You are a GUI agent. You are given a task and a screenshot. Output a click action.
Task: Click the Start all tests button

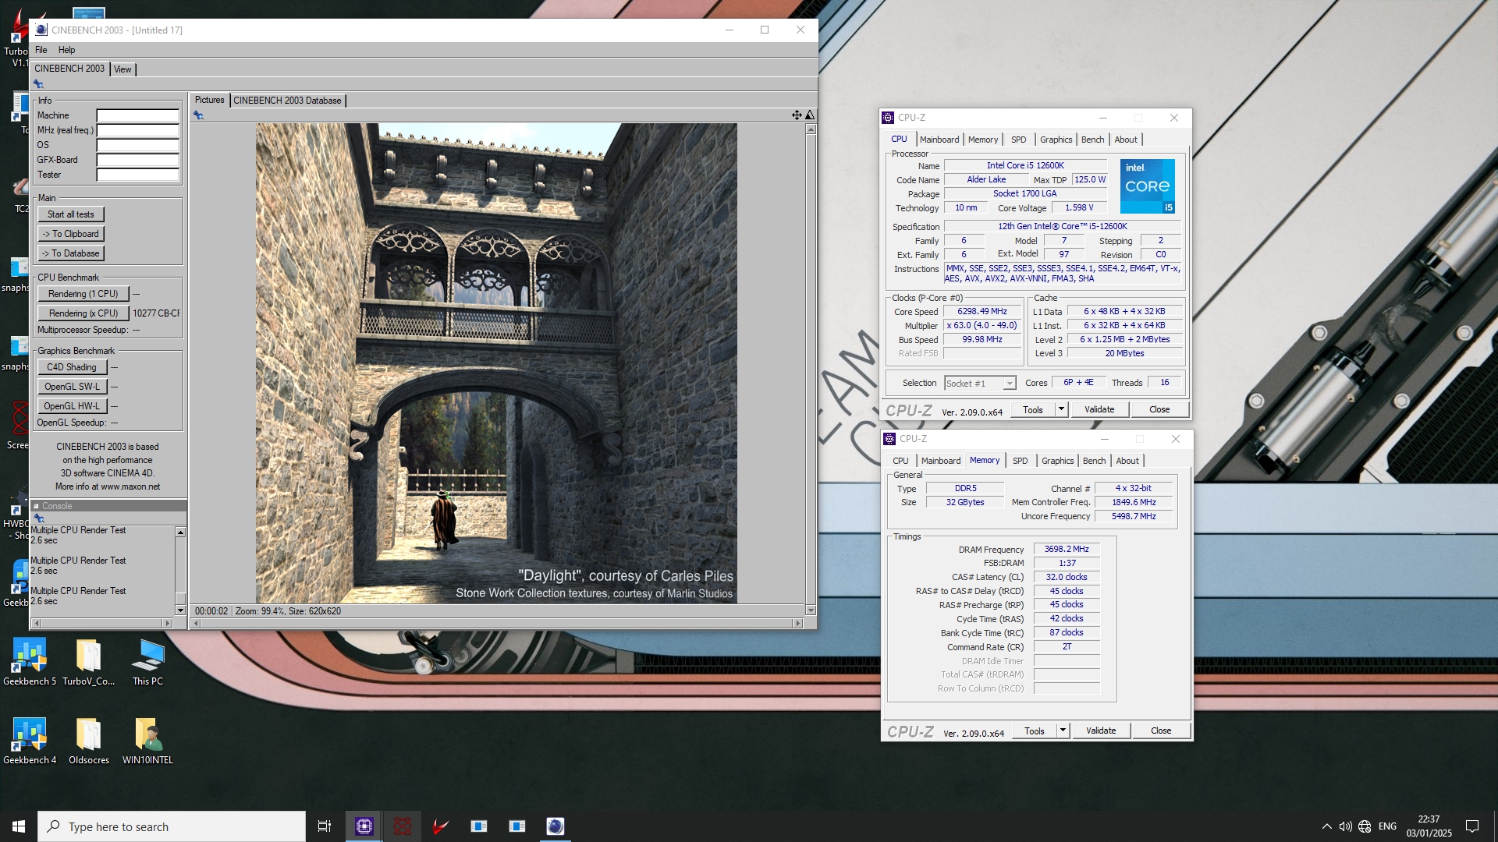pyautogui.click(x=70, y=214)
